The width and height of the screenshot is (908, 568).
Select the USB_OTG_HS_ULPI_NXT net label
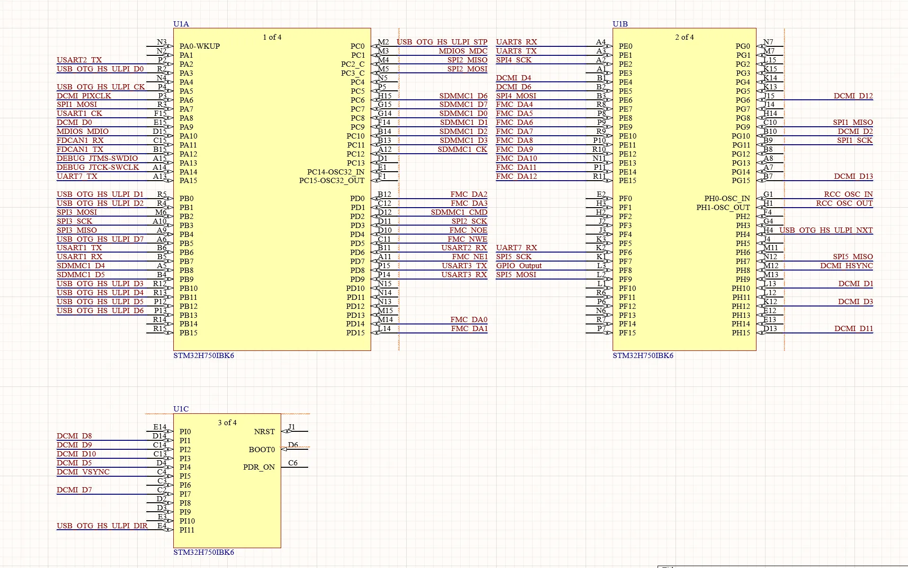[826, 230]
